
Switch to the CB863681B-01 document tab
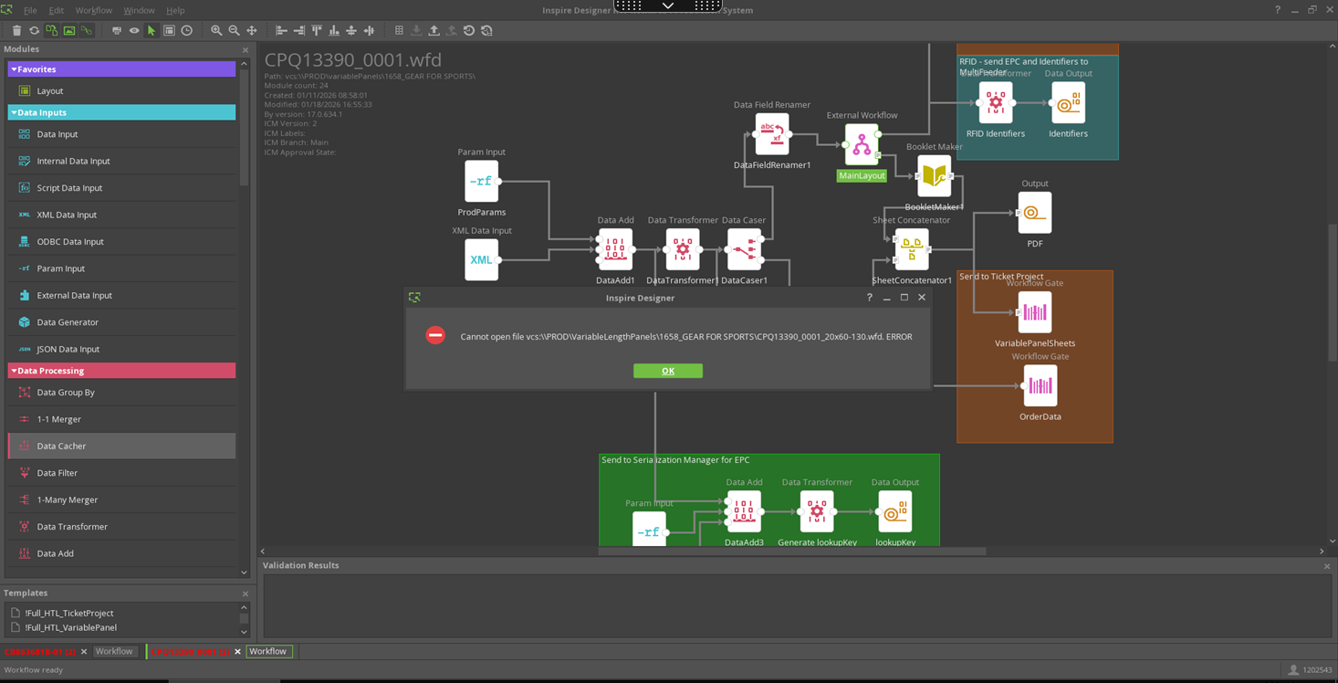(x=40, y=652)
